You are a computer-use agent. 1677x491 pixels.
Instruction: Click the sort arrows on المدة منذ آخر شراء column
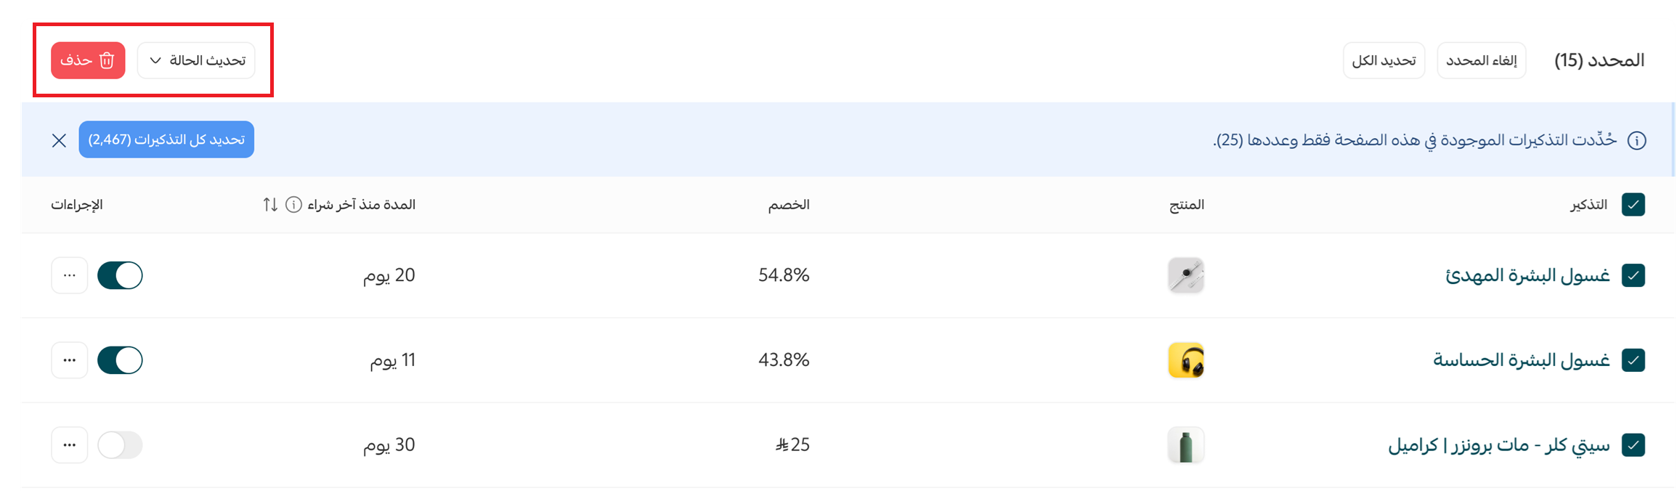(x=269, y=204)
